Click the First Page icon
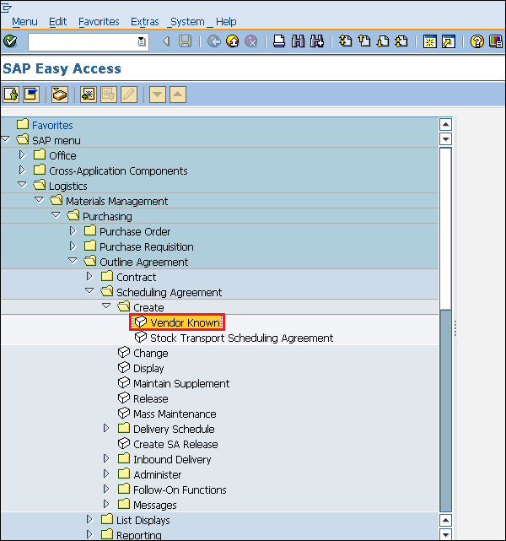This screenshot has height=541, width=506. coord(346,41)
